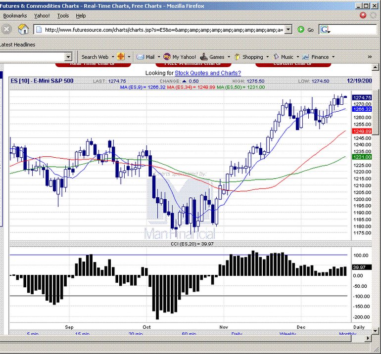This screenshot has height=354, width=381.
Task: Select the Weekly chart link
Action: [x=287, y=334]
